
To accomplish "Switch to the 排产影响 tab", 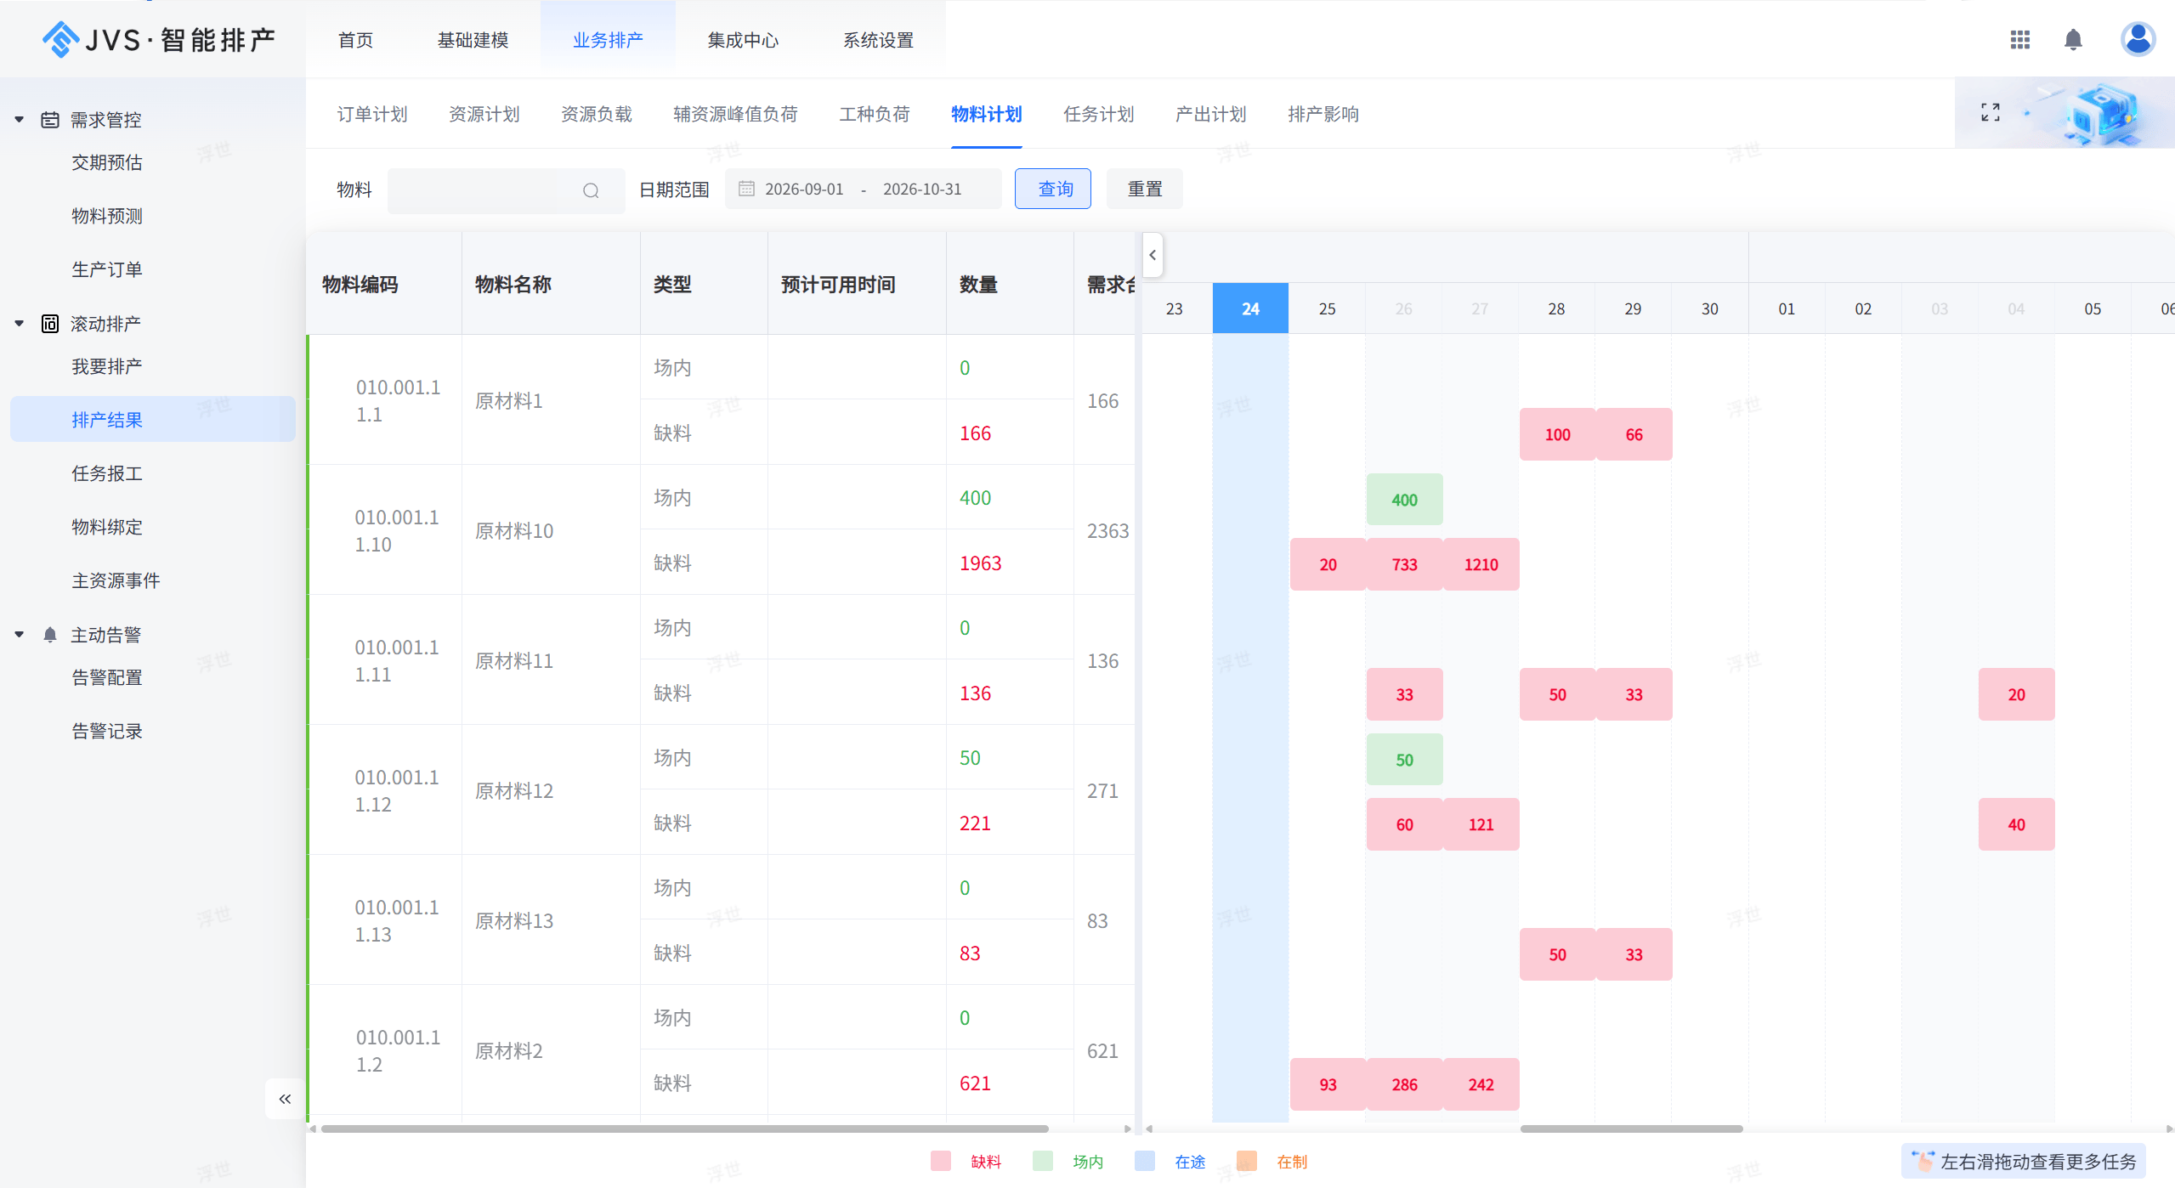I will click(1323, 114).
